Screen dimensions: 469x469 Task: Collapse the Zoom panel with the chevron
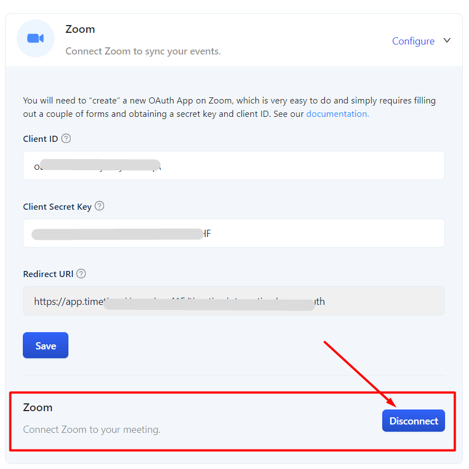click(447, 41)
